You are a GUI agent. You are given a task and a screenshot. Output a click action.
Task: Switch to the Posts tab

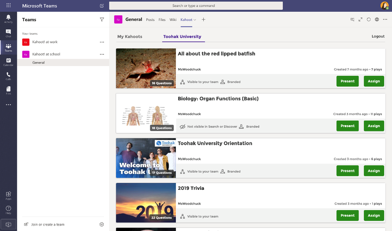tap(150, 20)
